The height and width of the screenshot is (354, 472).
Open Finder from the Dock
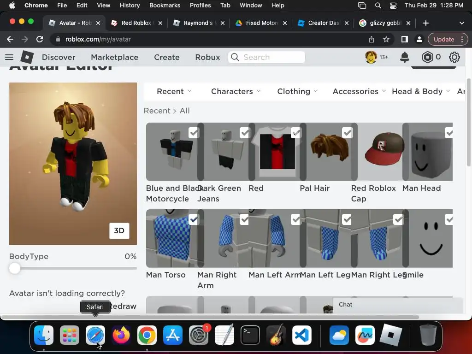(44, 335)
